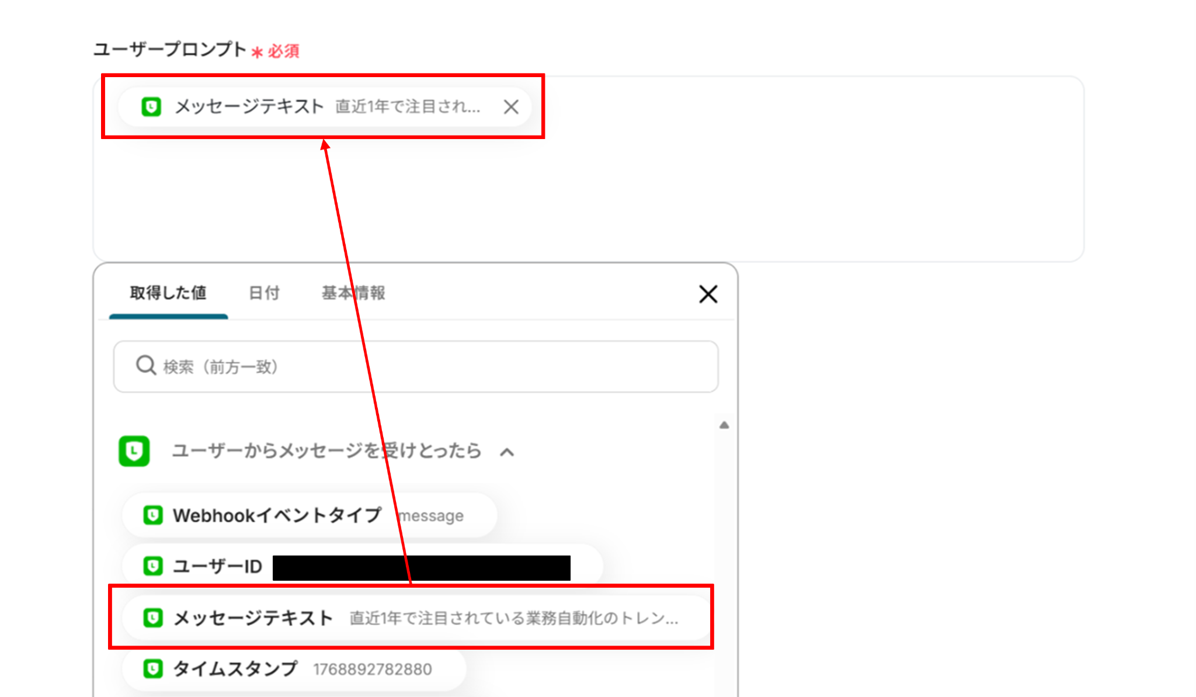
Task: Click the scrollbar up arrow in list
Action: point(724,425)
